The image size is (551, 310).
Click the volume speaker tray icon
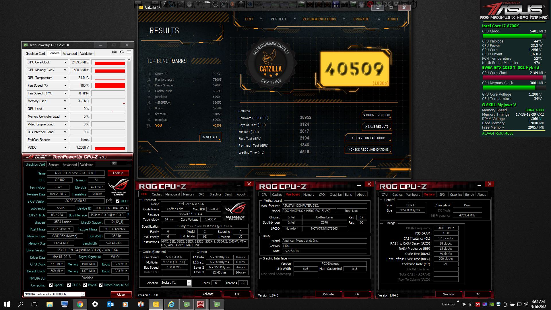point(526,304)
